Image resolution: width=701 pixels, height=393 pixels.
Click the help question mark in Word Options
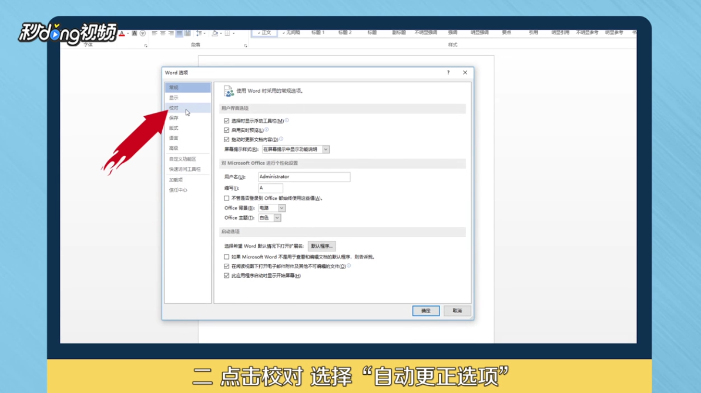[x=448, y=72]
